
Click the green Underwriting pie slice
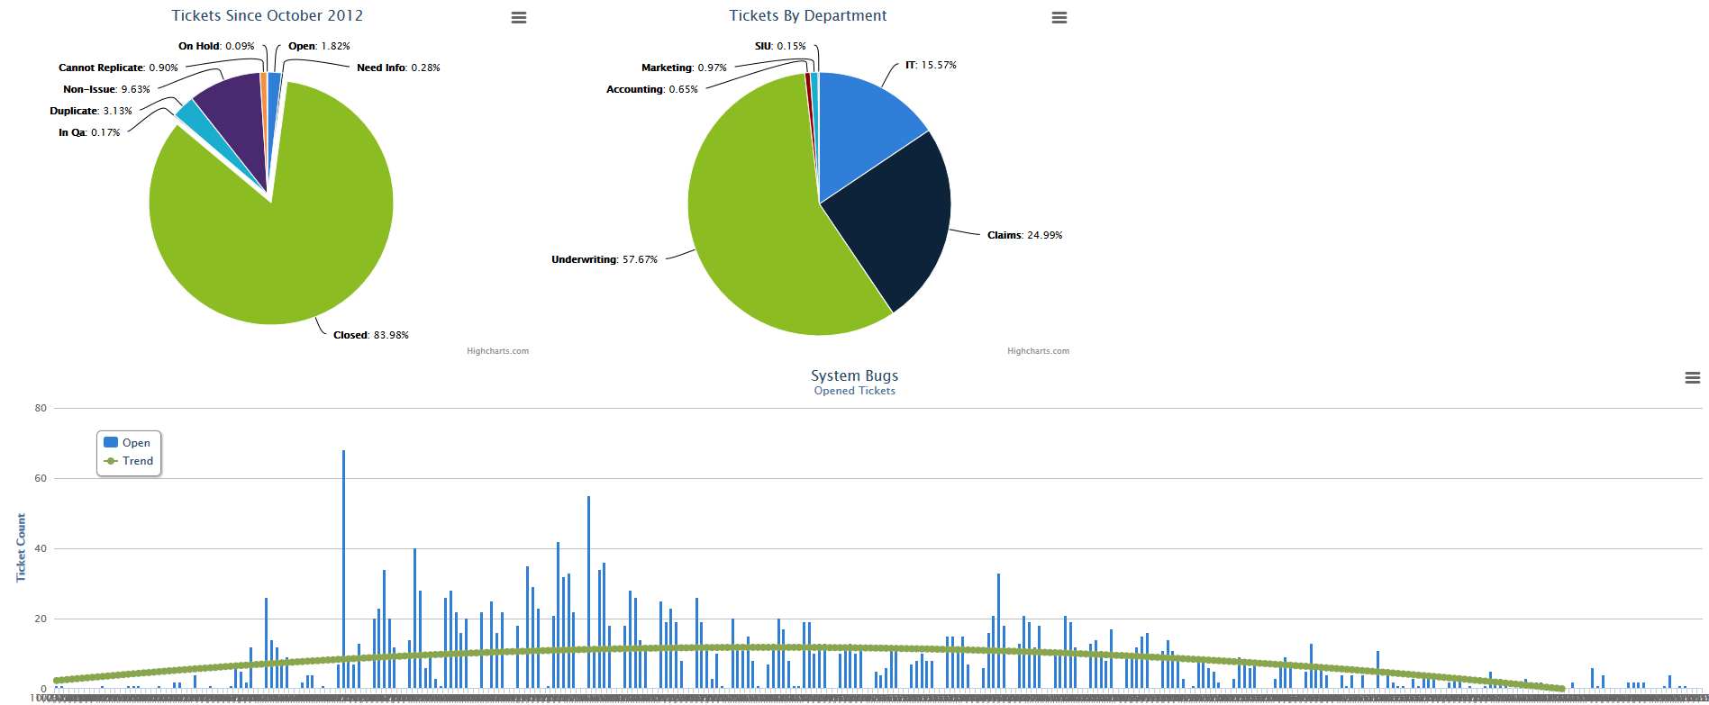point(757,234)
